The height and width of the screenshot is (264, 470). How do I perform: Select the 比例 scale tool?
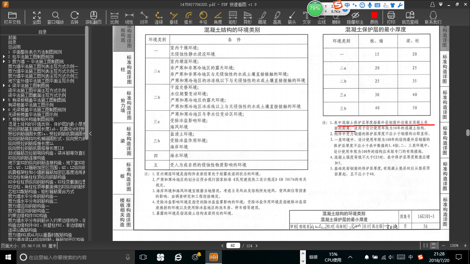pyautogui.click(x=114, y=18)
